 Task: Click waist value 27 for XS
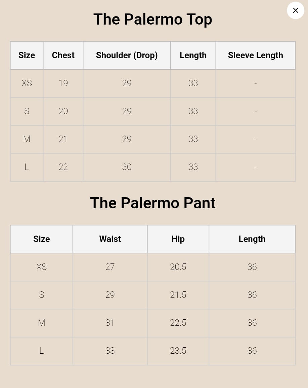click(x=110, y=267)
